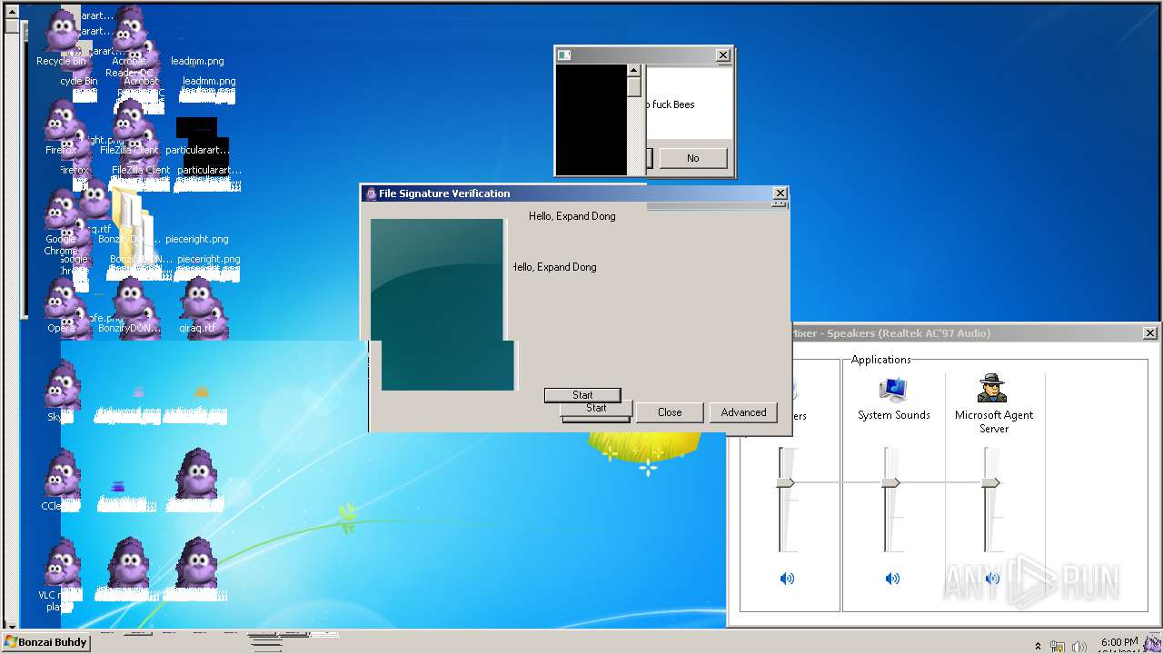The image size is (1163, 654).
Task: Show hidden system tray icons
Action: click(x=1038, y=646)
